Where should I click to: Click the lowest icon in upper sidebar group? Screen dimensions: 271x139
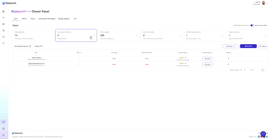tap(3, 43)
